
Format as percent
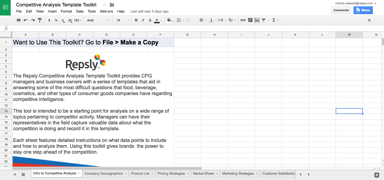coord(56,20)
